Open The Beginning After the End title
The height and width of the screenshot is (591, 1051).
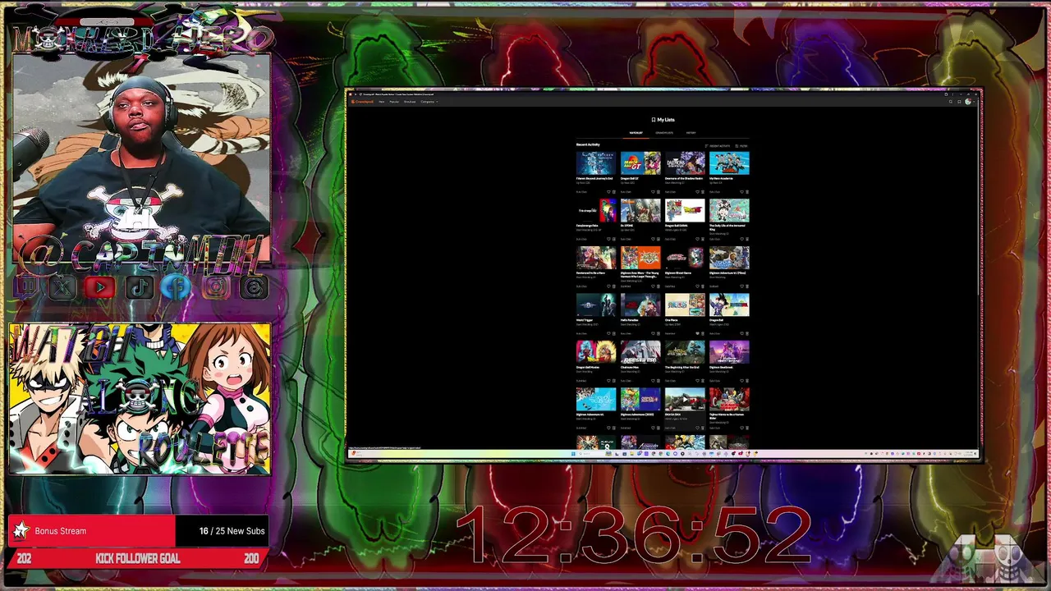[682, 367]
